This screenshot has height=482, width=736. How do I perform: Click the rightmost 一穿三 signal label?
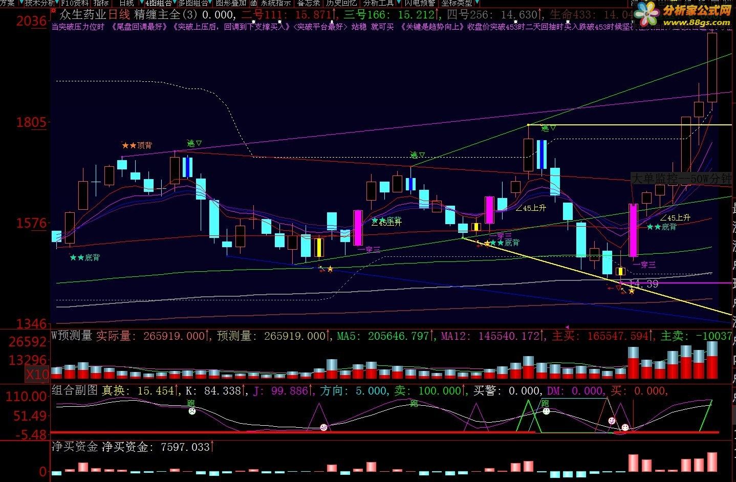coord(644,265)
